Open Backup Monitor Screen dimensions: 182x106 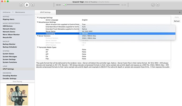(x=9, y=44)
